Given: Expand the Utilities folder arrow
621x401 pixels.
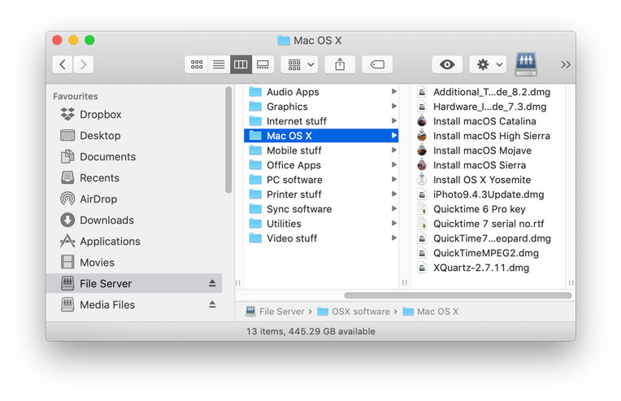Looking at the screenshot, I should (x=393, y=224).
